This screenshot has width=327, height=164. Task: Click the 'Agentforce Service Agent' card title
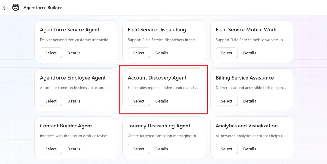(70, 30)
